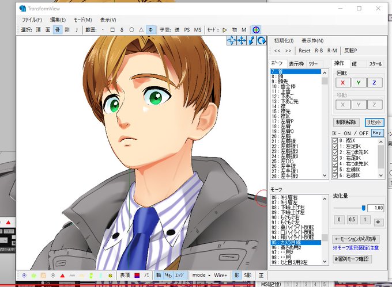Choose the δ lasso range tool

(x=122, y=30)
